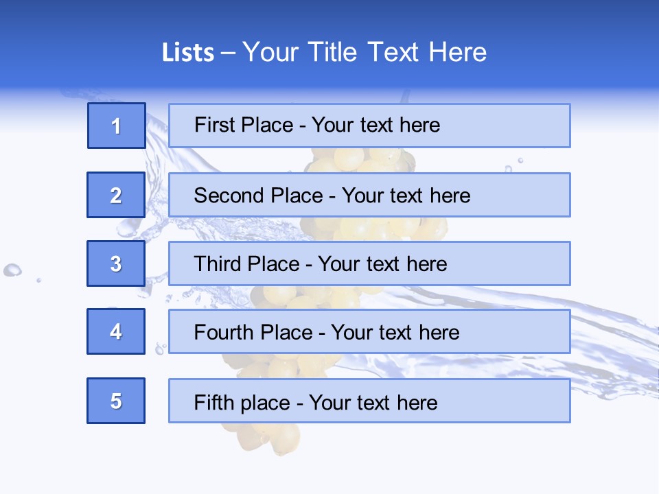This screenshot has height=494, width=659.
Task: Select the Fifth place text bar
Action: [369, 401]
